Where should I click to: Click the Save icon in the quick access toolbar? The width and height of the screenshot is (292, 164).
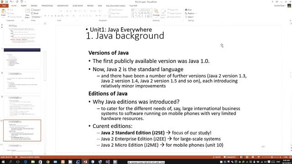[7, 2]
